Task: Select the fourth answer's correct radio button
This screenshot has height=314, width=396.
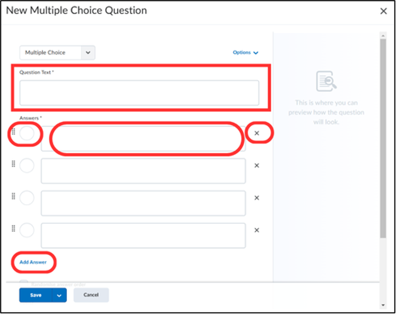Action: tap(27, 230)
